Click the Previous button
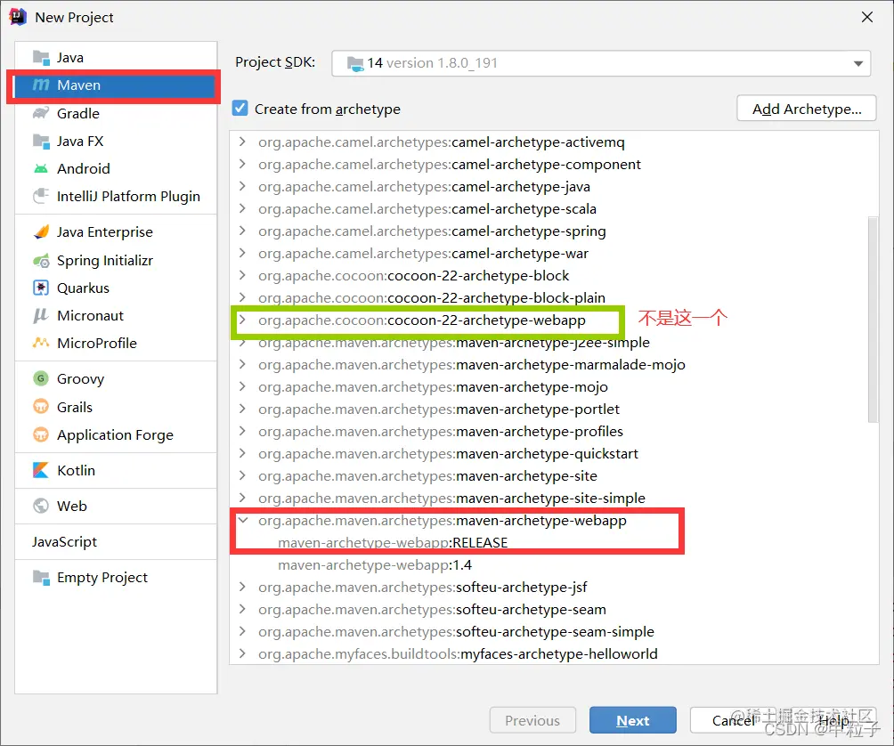The width and height of the screenshot is (894, 746). tap(532, 720)
